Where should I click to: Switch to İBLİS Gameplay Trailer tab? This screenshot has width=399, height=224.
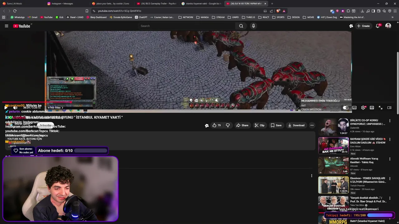(x=157, y=4)
